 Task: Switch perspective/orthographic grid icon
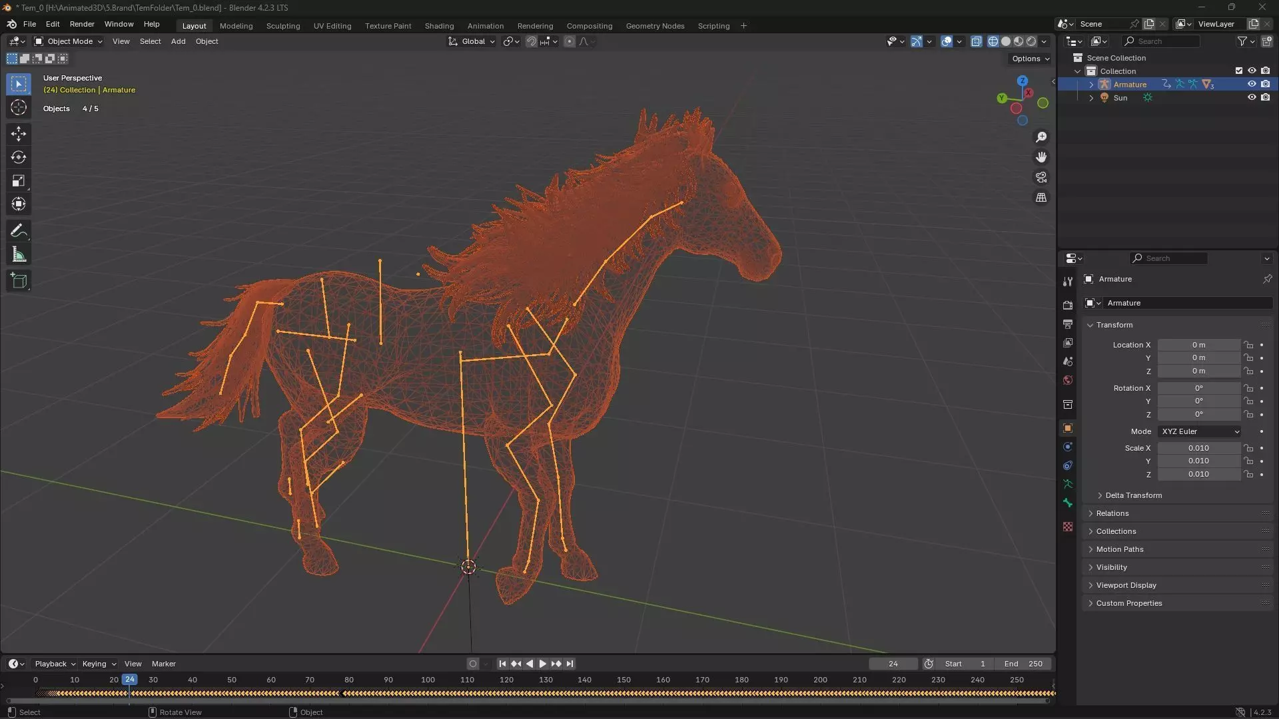pyautogui.click(x=1041, y=198)
